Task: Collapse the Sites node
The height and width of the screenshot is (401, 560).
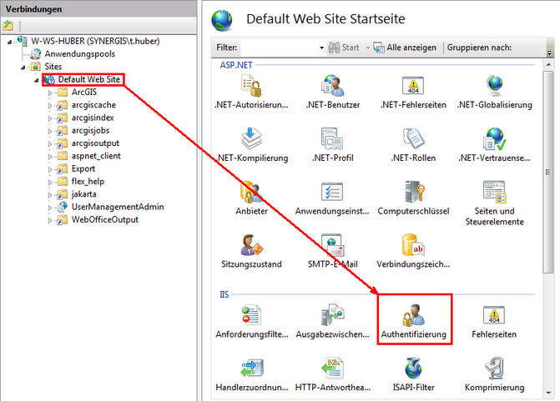Action: point(23,67)
